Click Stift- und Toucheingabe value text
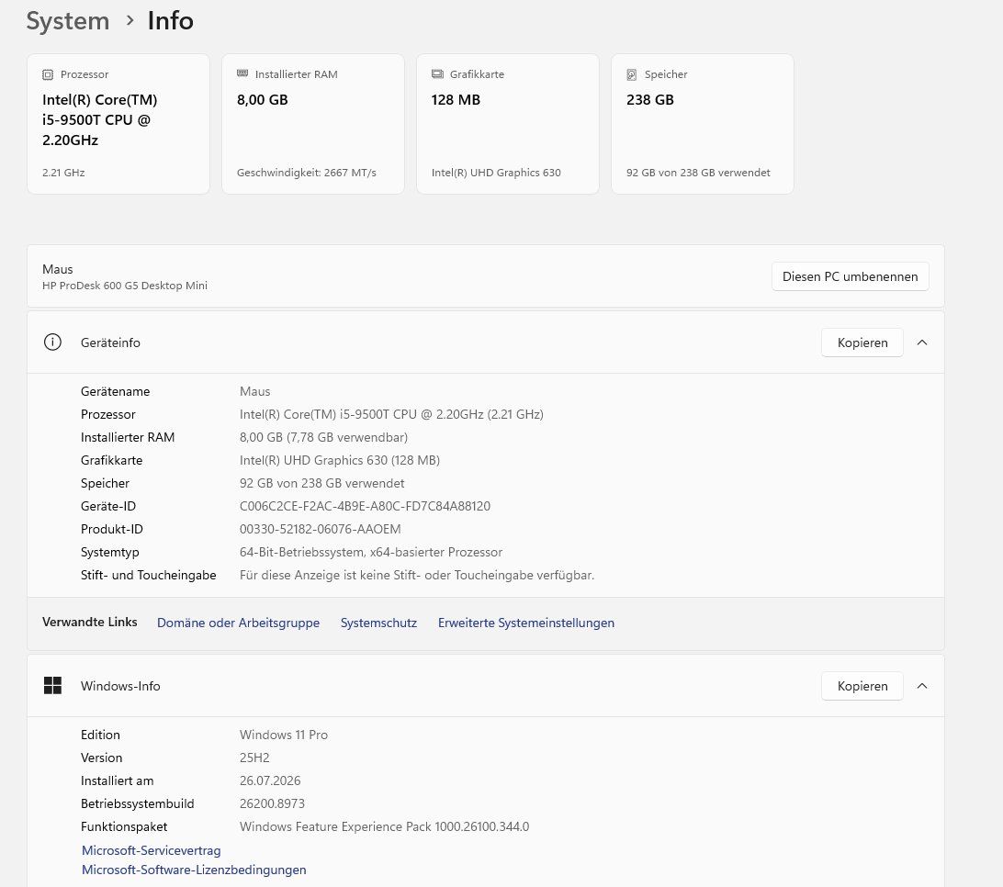The image size is (1003, 887). [x=417, y=576]
